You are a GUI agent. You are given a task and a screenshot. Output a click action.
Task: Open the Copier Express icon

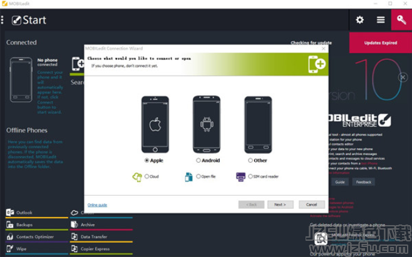pos(75,249)
